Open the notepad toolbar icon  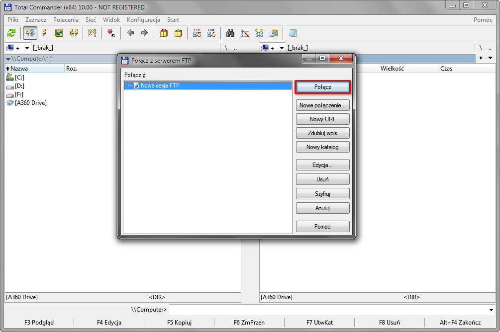tap(293, 33)
